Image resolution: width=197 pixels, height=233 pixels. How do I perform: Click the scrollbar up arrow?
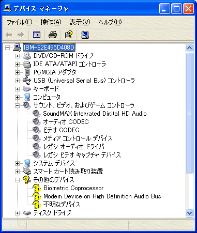point(189,48)
